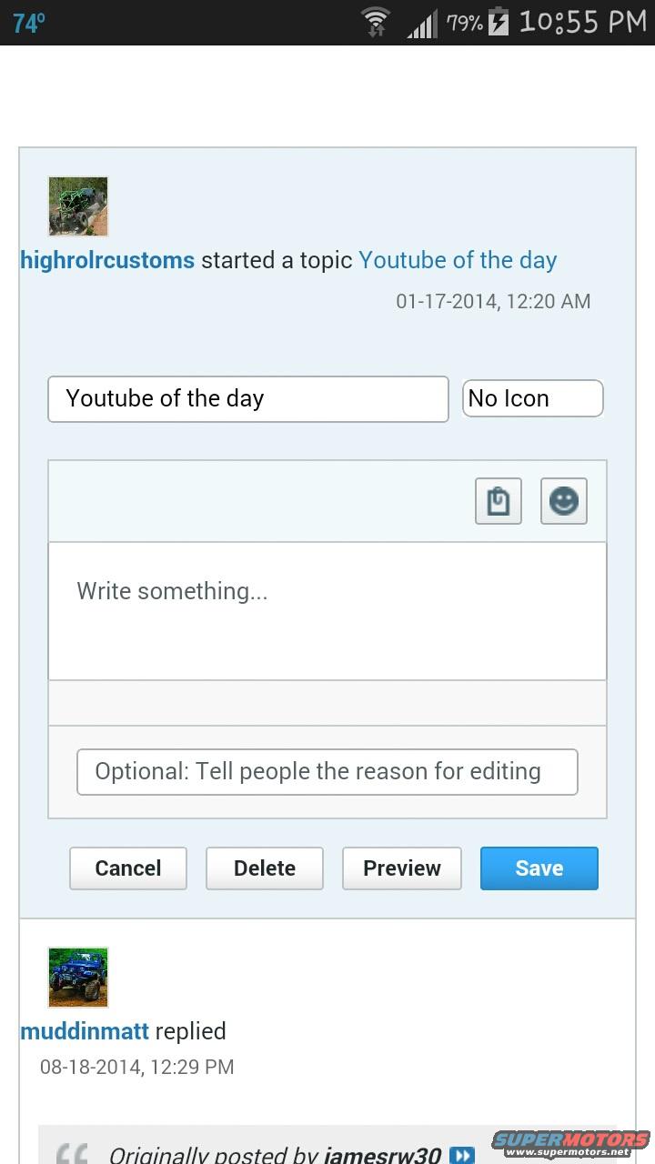The width and height of the screenshot is (655, 1164).
Task: Open the Youtube of the day topic link
Action: [x=458, y=260]
